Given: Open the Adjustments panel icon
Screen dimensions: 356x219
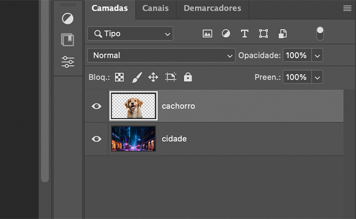Looking at the screenshot, I should click(x=68, y=19).
